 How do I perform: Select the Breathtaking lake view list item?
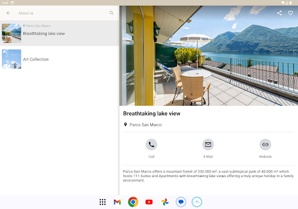59,33
